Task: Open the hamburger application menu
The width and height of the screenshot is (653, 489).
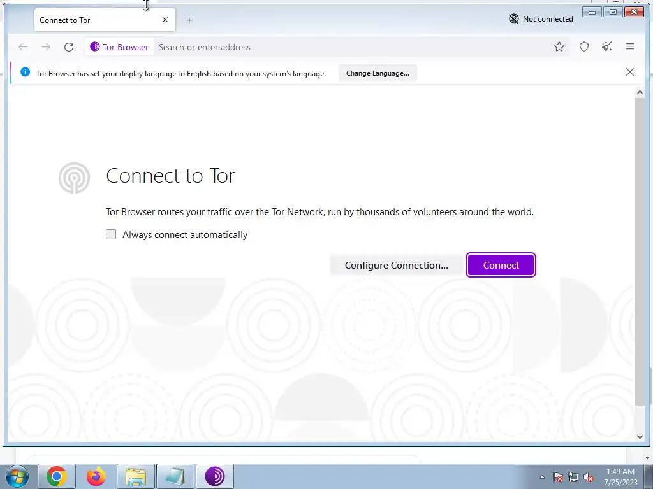Action: click(x=629, y=46)
